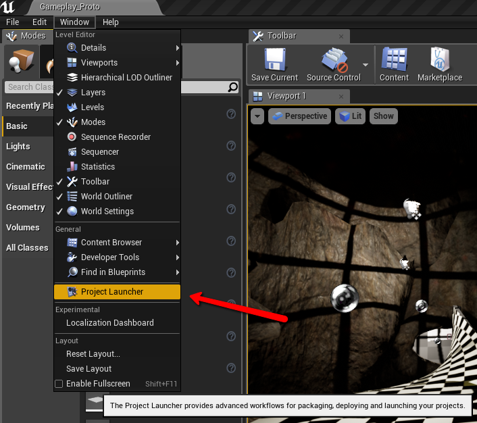Select the Place mode cube and bulb icon
The image size is (477, 423).
pyautogui.click(x=21, y=61)
